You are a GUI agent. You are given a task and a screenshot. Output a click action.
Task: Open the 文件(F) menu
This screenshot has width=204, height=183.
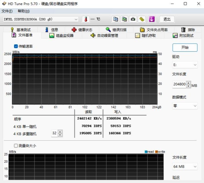tap(7, 11)
